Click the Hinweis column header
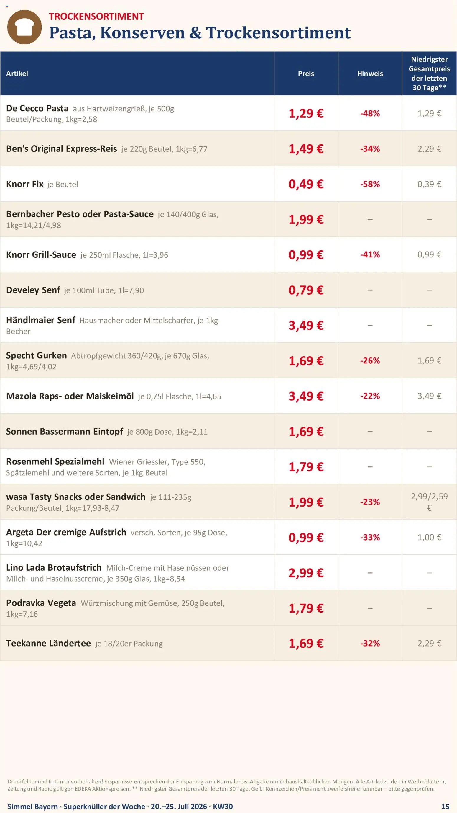This screenshot has width=457, height=813. point(370,74)
